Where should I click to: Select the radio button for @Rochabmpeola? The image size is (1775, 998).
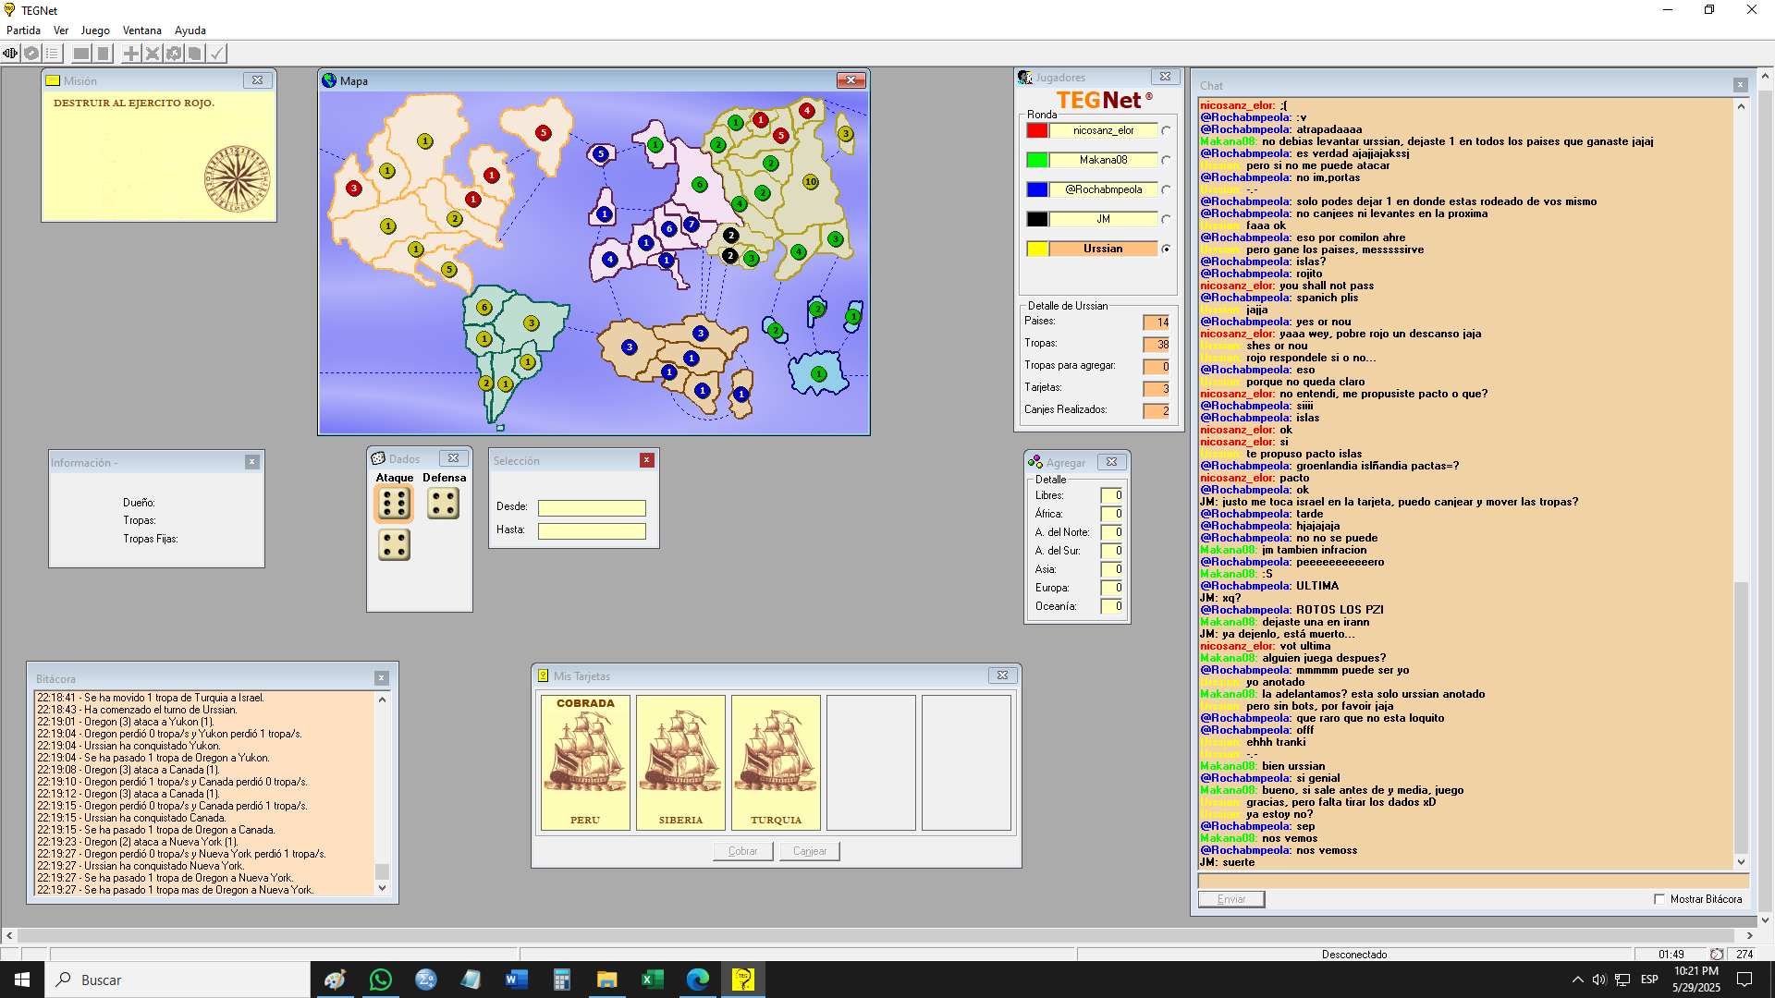[1167, 190]
